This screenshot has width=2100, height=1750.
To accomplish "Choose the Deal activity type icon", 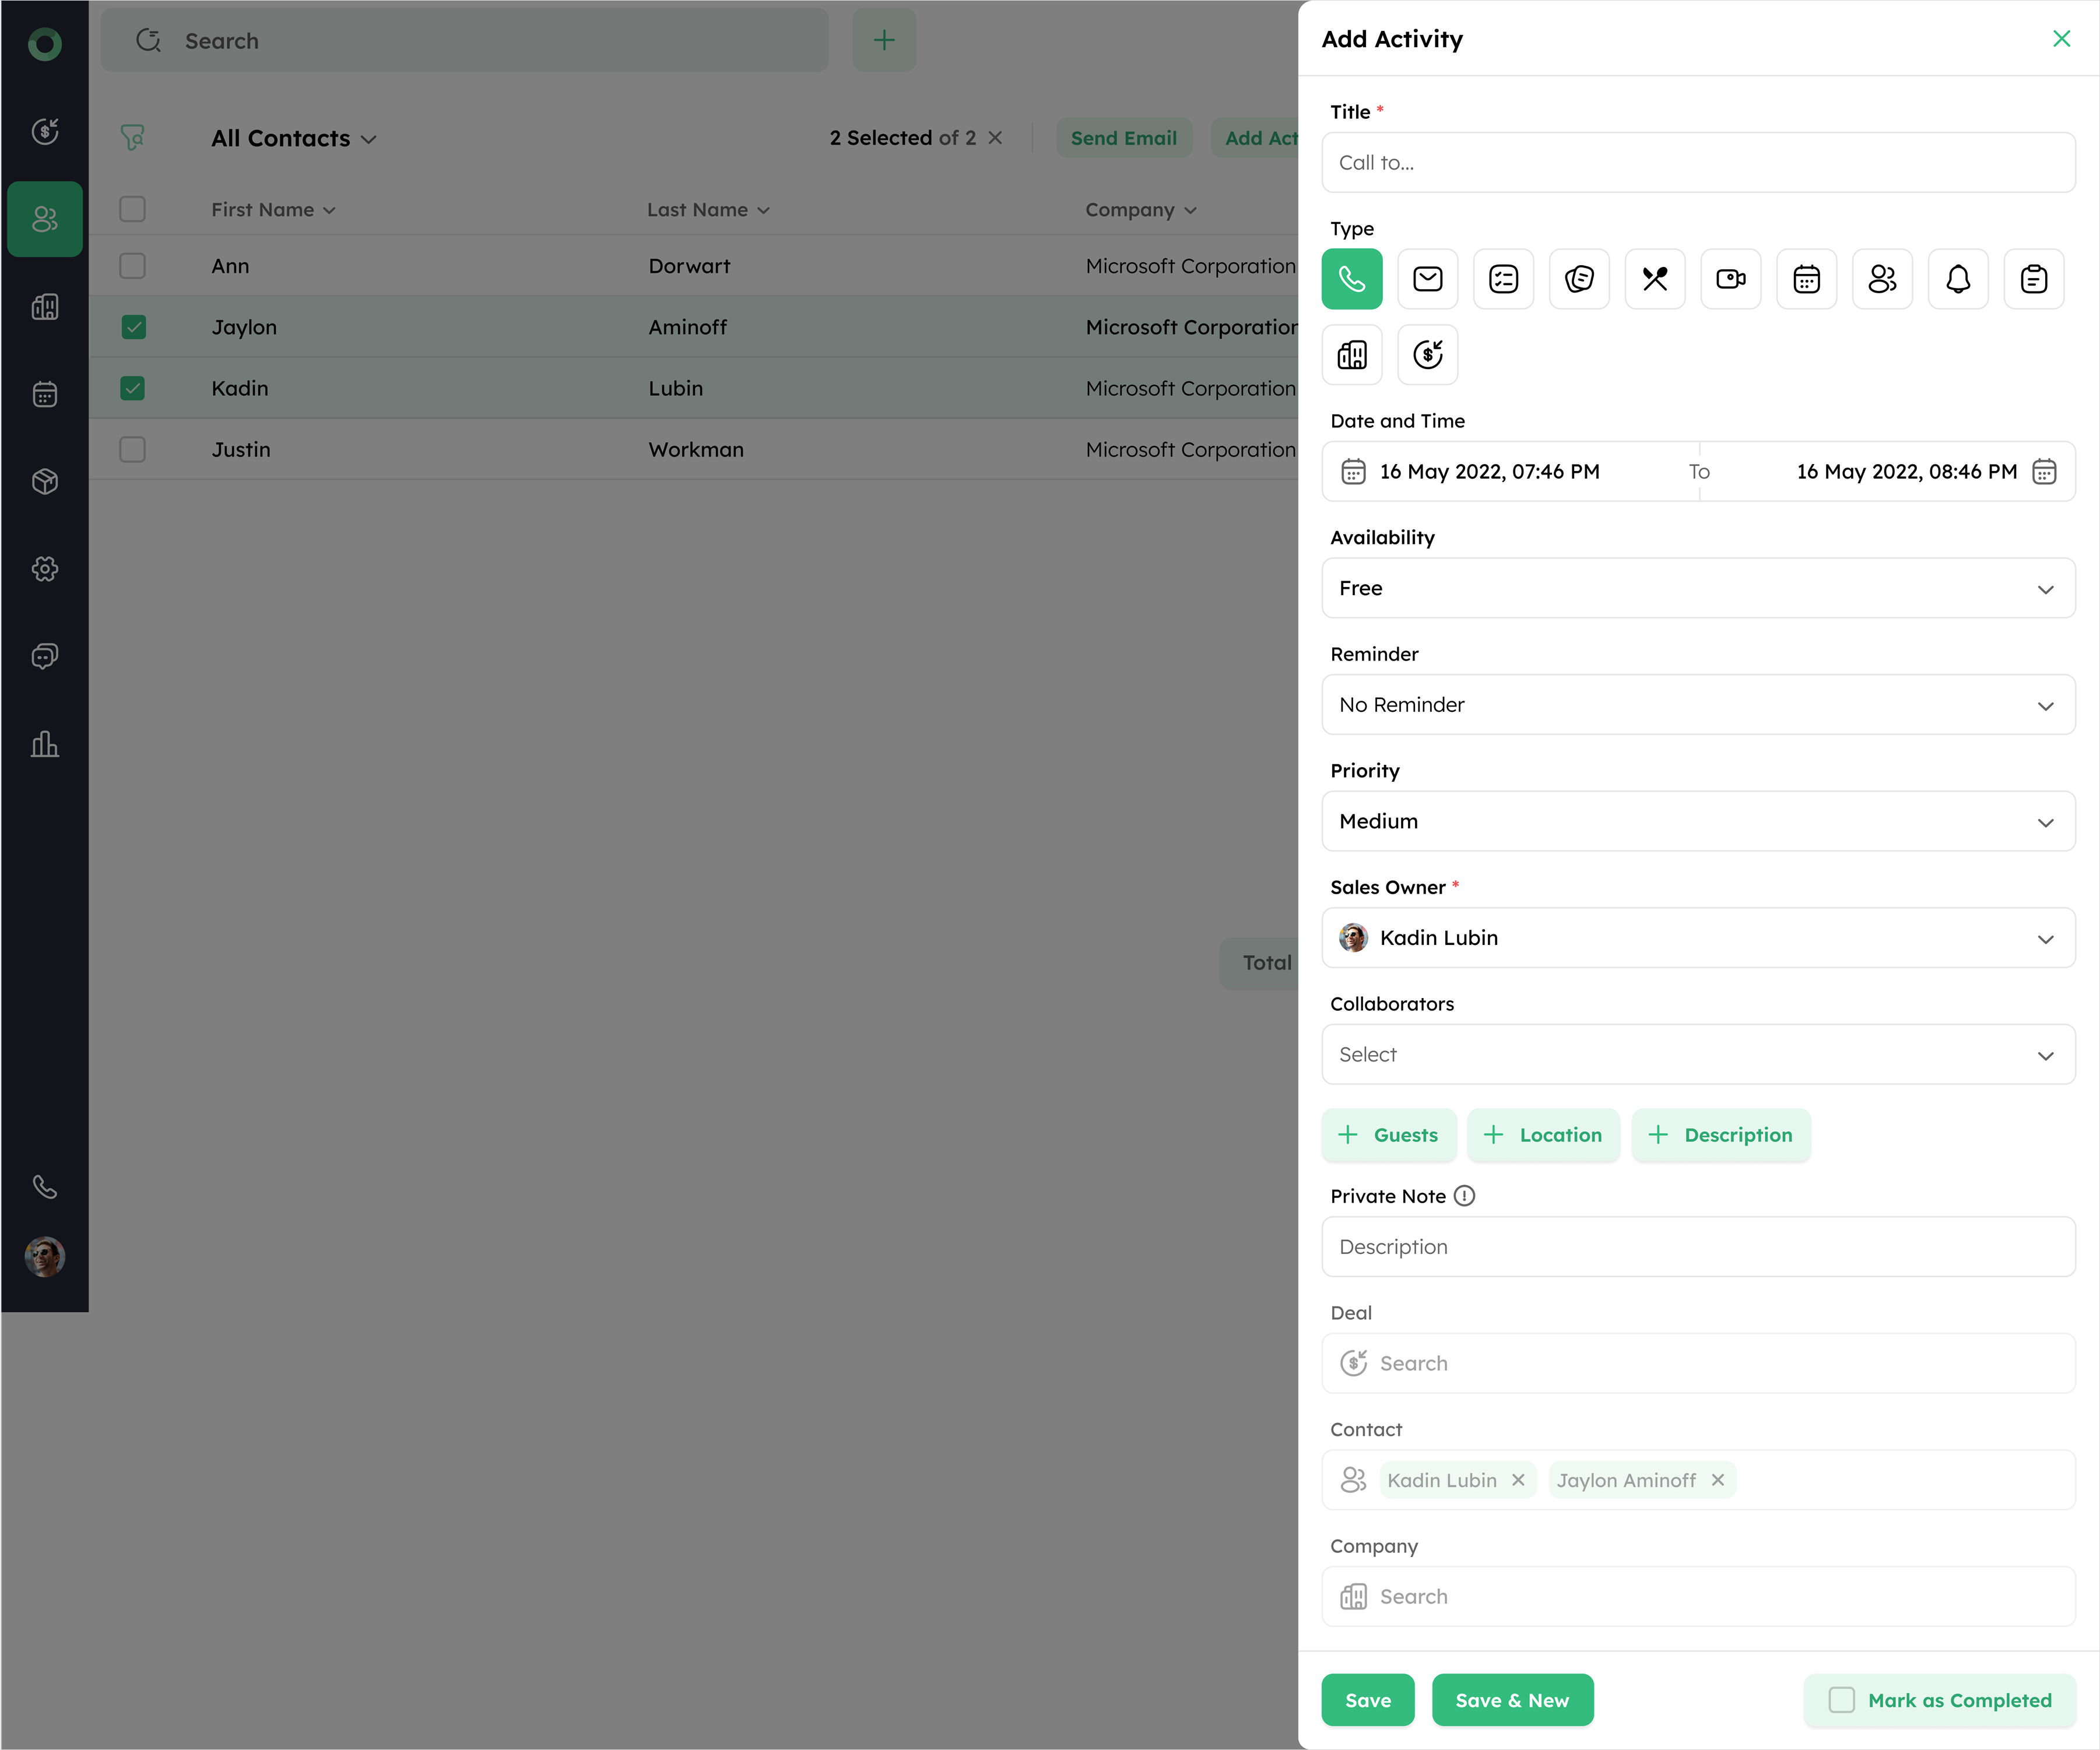I will [1427, 354].
